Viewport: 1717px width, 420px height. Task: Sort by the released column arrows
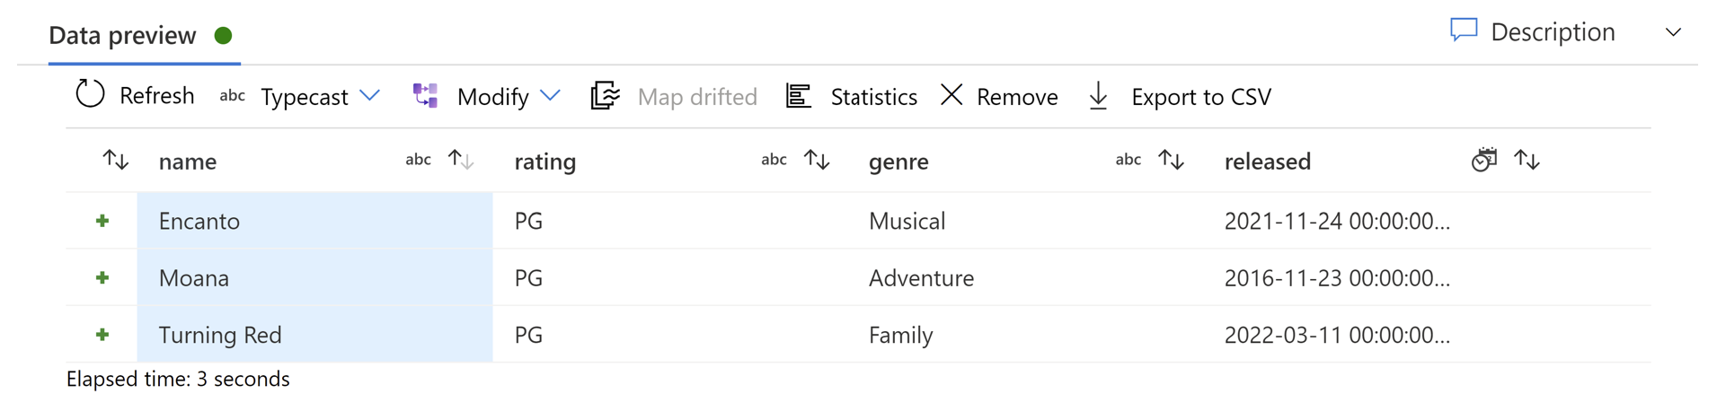pos(1527,160)
